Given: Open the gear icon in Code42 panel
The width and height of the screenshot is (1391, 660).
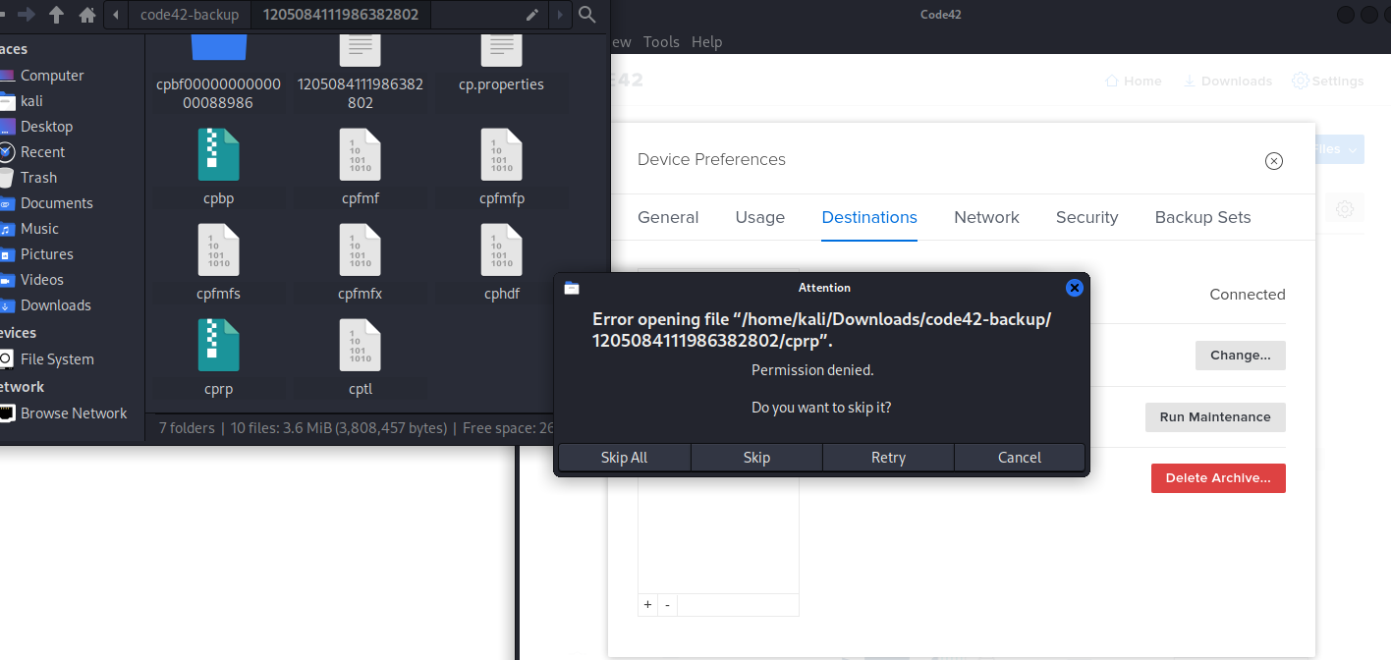Looking at the screenshot, I should coord(1345,209).
